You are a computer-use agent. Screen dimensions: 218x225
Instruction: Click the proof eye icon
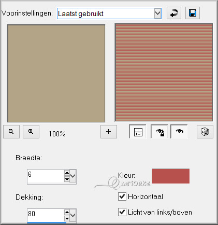coord(179,132)
